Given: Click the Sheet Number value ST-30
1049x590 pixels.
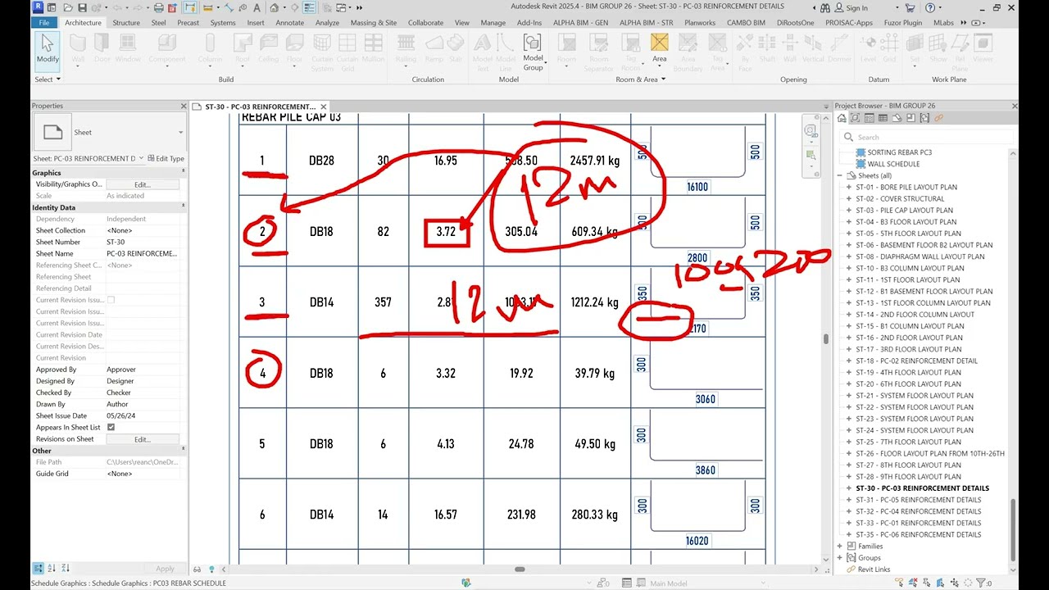Looking at the screenshot, I should click(143, 242).
